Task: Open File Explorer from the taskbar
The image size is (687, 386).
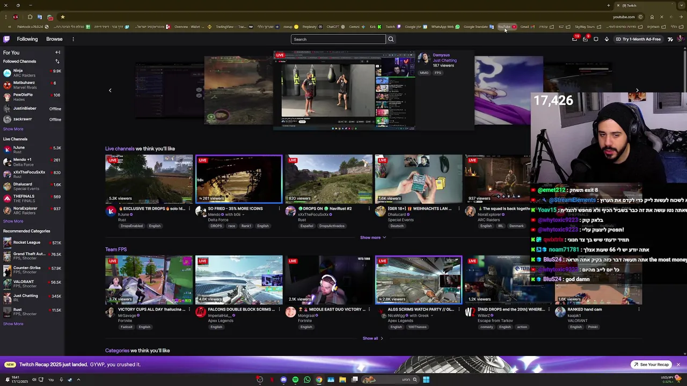Action: pyautogui.click(x=342, y=380)
